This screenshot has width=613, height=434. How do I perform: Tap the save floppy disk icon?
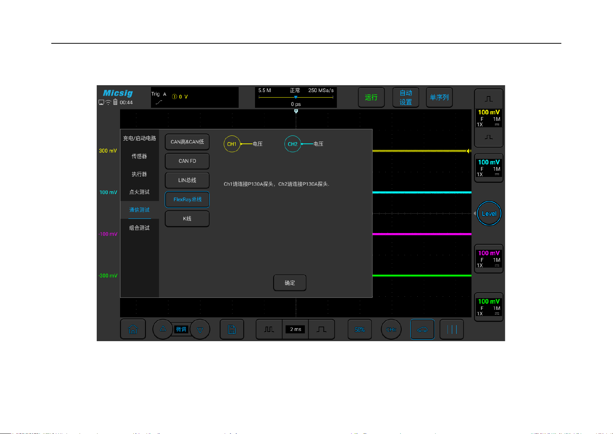[x=232, y=329]
